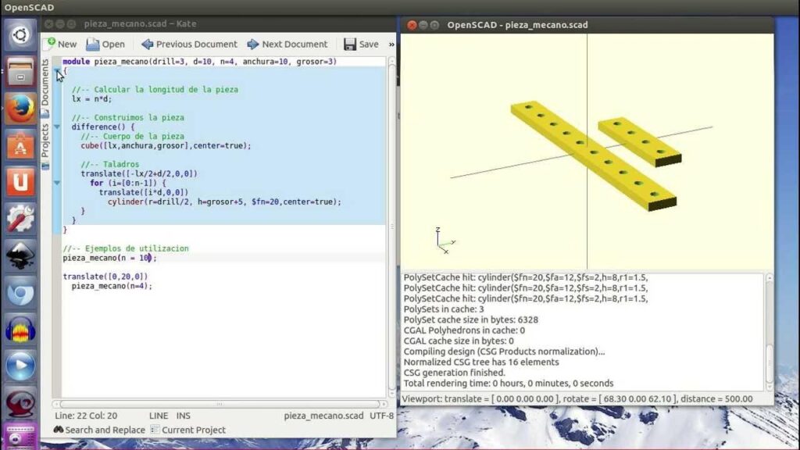Click the editor horizontal scrollbar
This screenshot has height=450, width=800.
219,404
